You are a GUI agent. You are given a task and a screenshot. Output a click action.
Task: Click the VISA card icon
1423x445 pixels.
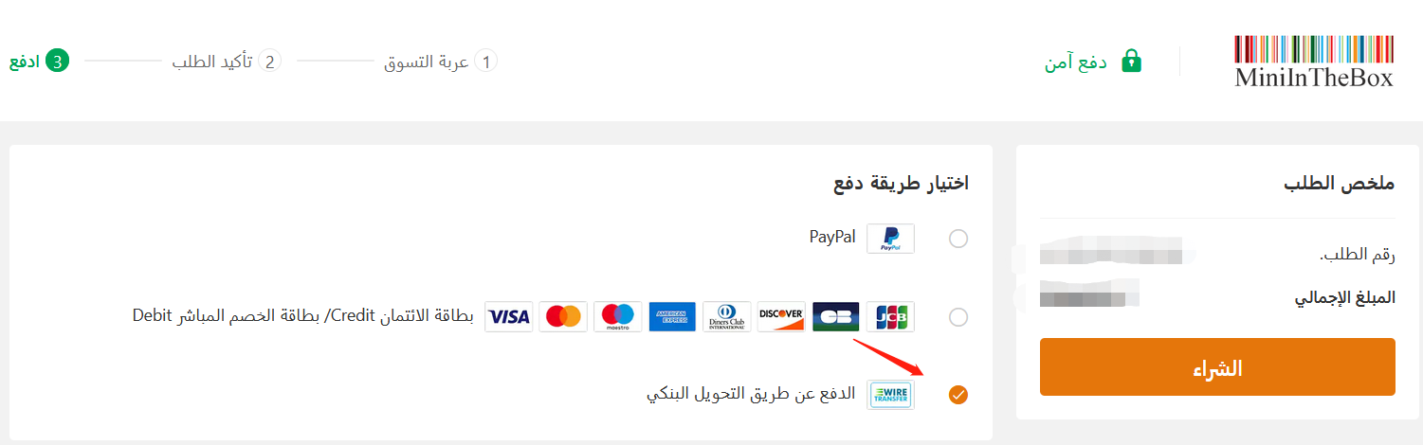pyautogui.click(x=509, y=316)
